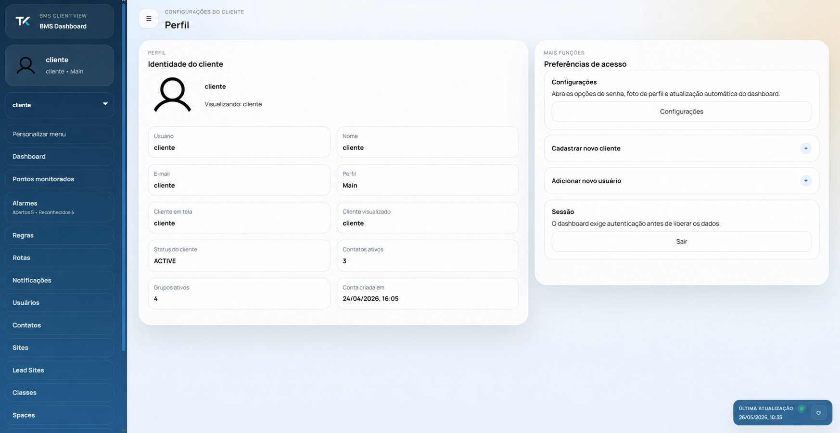840x433 pixels.
Task: Click the Identidade do cliente heading
Action: click(185, 64)
